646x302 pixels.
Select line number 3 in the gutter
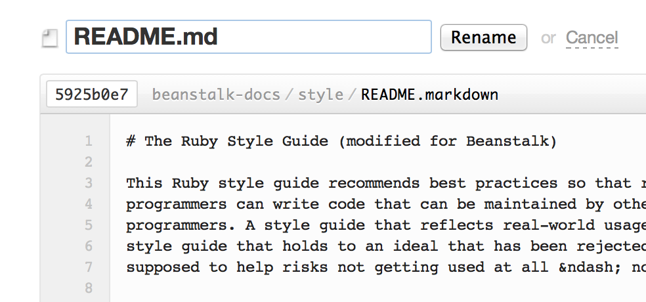(x=89, y=183)
